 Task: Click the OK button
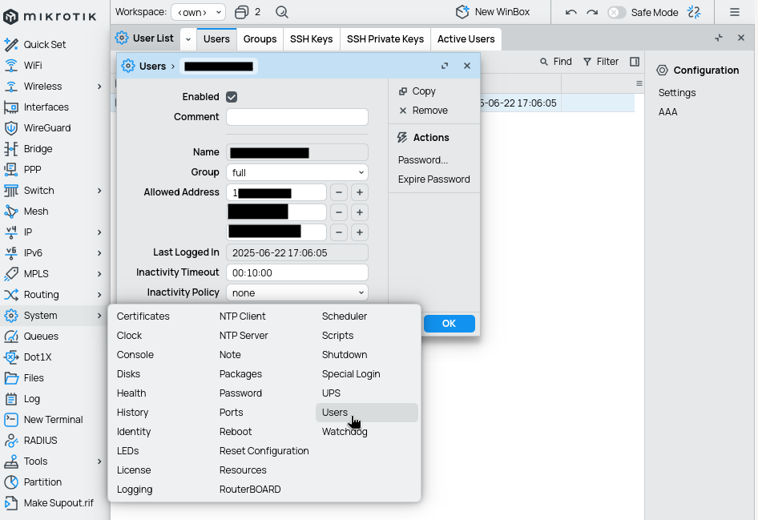tap(449, 324)
